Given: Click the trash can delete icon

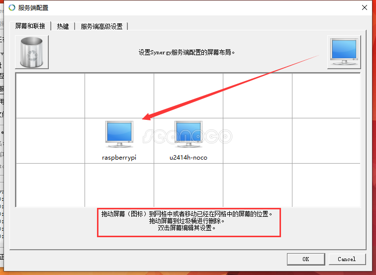Looking at the screenshot, I should [x=32, y=52].
